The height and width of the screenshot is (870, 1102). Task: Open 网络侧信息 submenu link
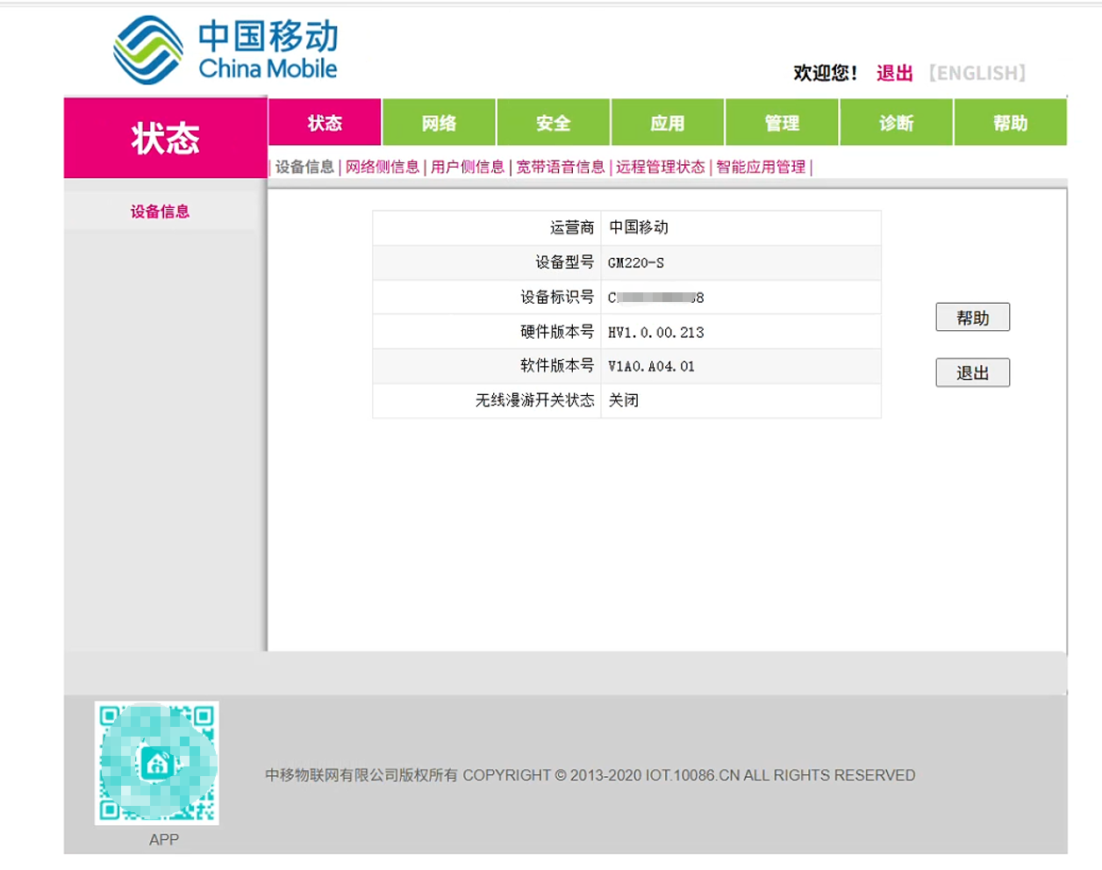[382, 167]
